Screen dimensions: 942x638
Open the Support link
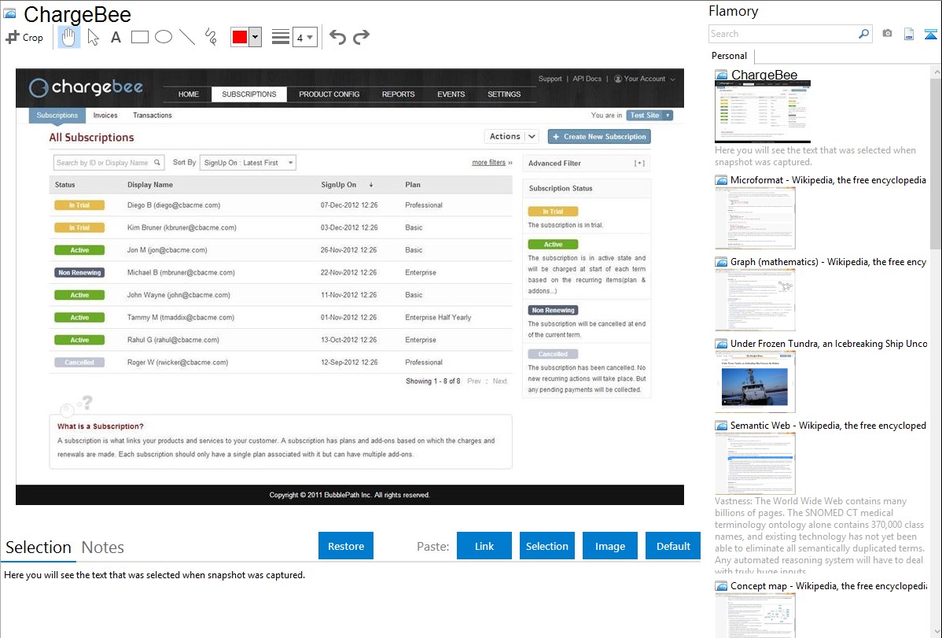coord(550,79)
